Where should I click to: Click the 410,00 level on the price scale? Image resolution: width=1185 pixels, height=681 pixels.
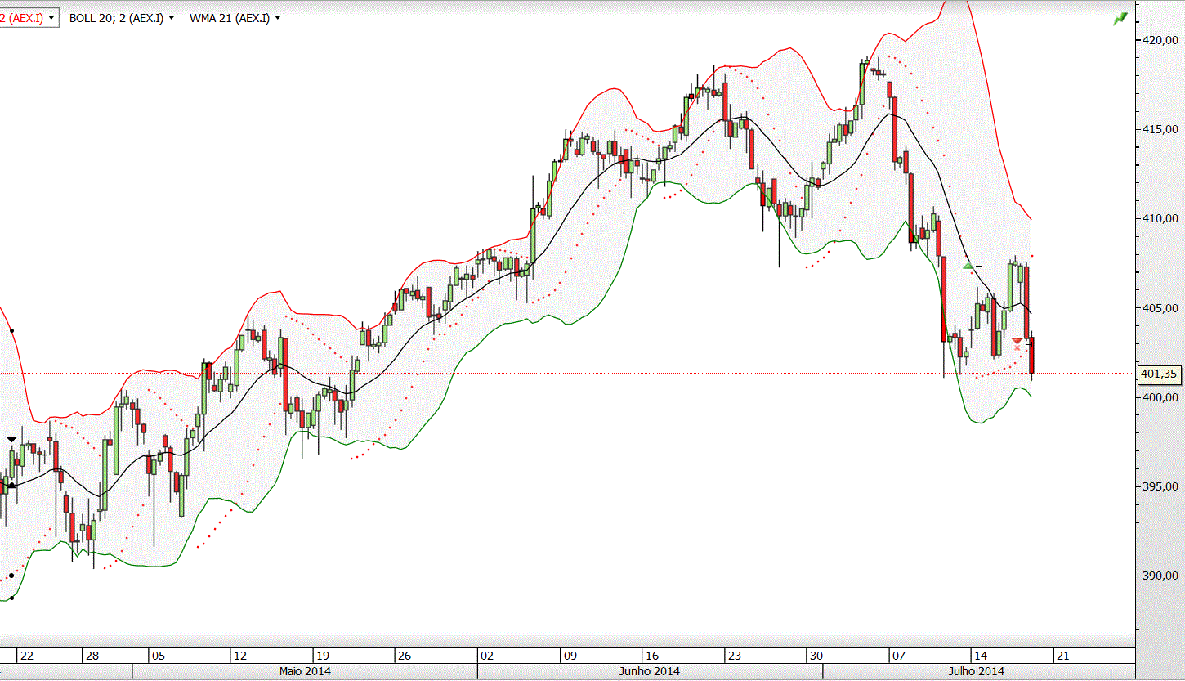pos(1160,218)
